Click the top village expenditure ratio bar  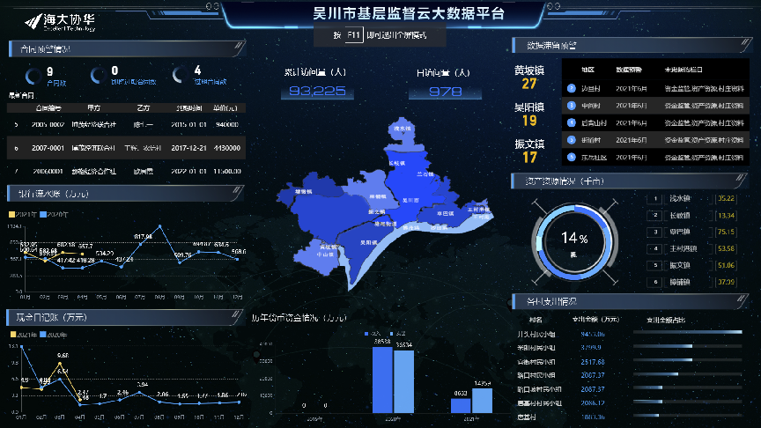click(688, 332)
